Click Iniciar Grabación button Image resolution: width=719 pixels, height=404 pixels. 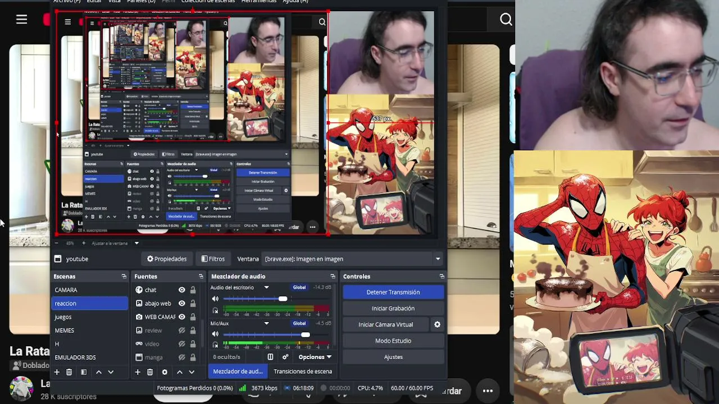[x=393, y=309]
